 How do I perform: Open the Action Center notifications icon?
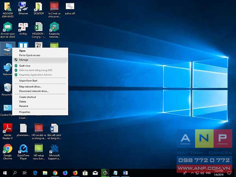point(229,173)
